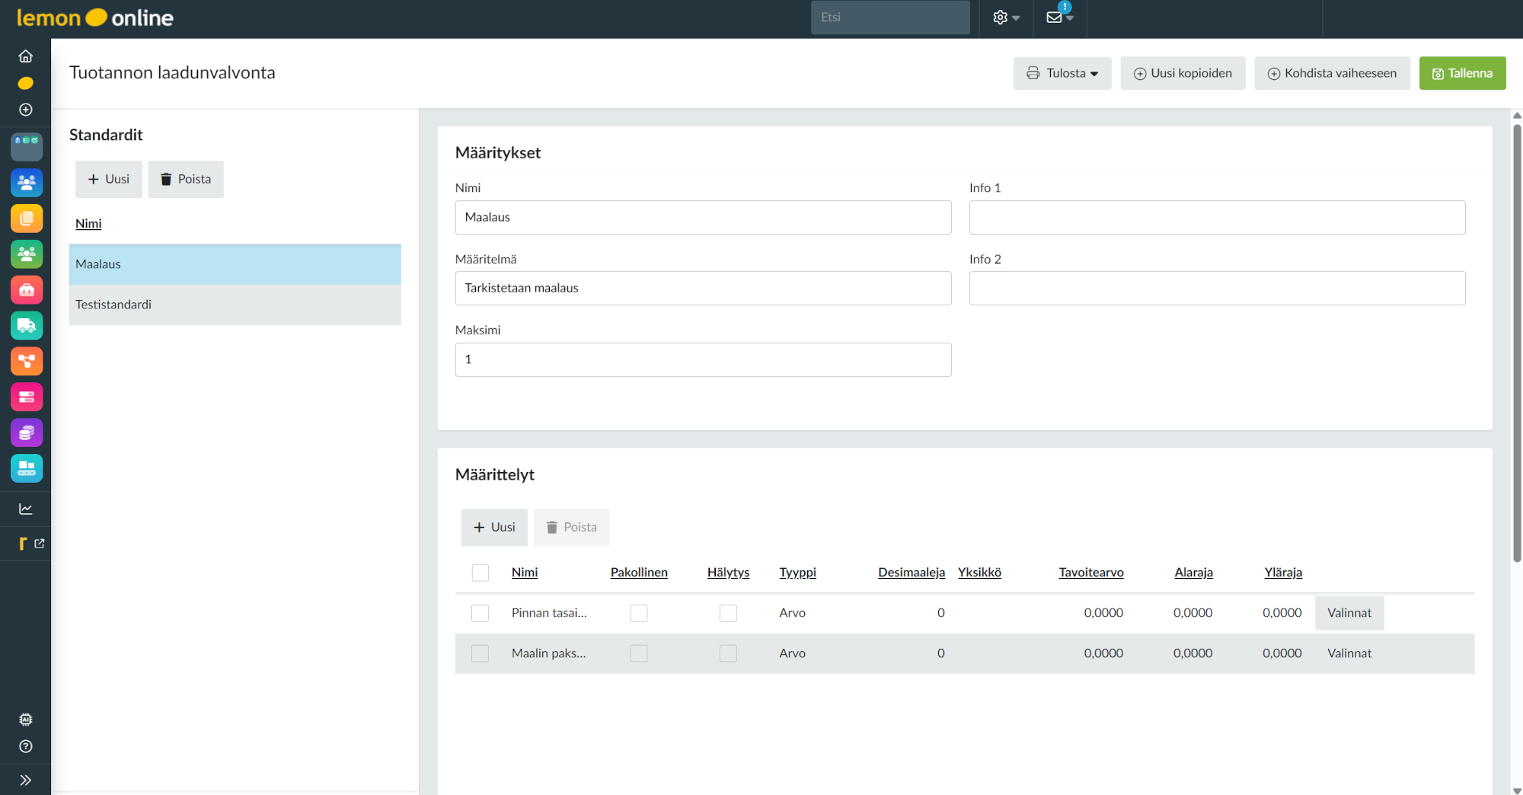Click the help question mark icon
Image resolution: width=1523 pixels, height=795 pixels.
coord(26,746)
